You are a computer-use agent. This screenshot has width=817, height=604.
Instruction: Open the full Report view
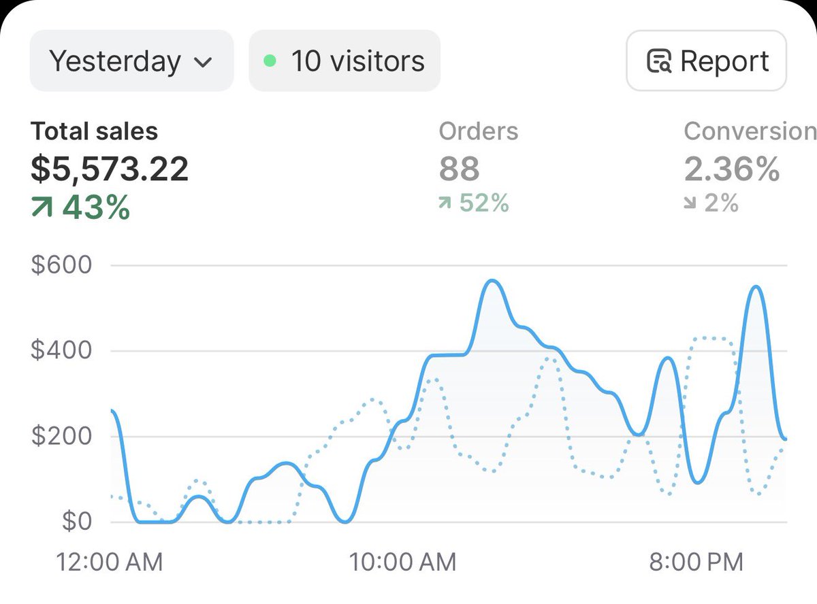pos(706,61)
